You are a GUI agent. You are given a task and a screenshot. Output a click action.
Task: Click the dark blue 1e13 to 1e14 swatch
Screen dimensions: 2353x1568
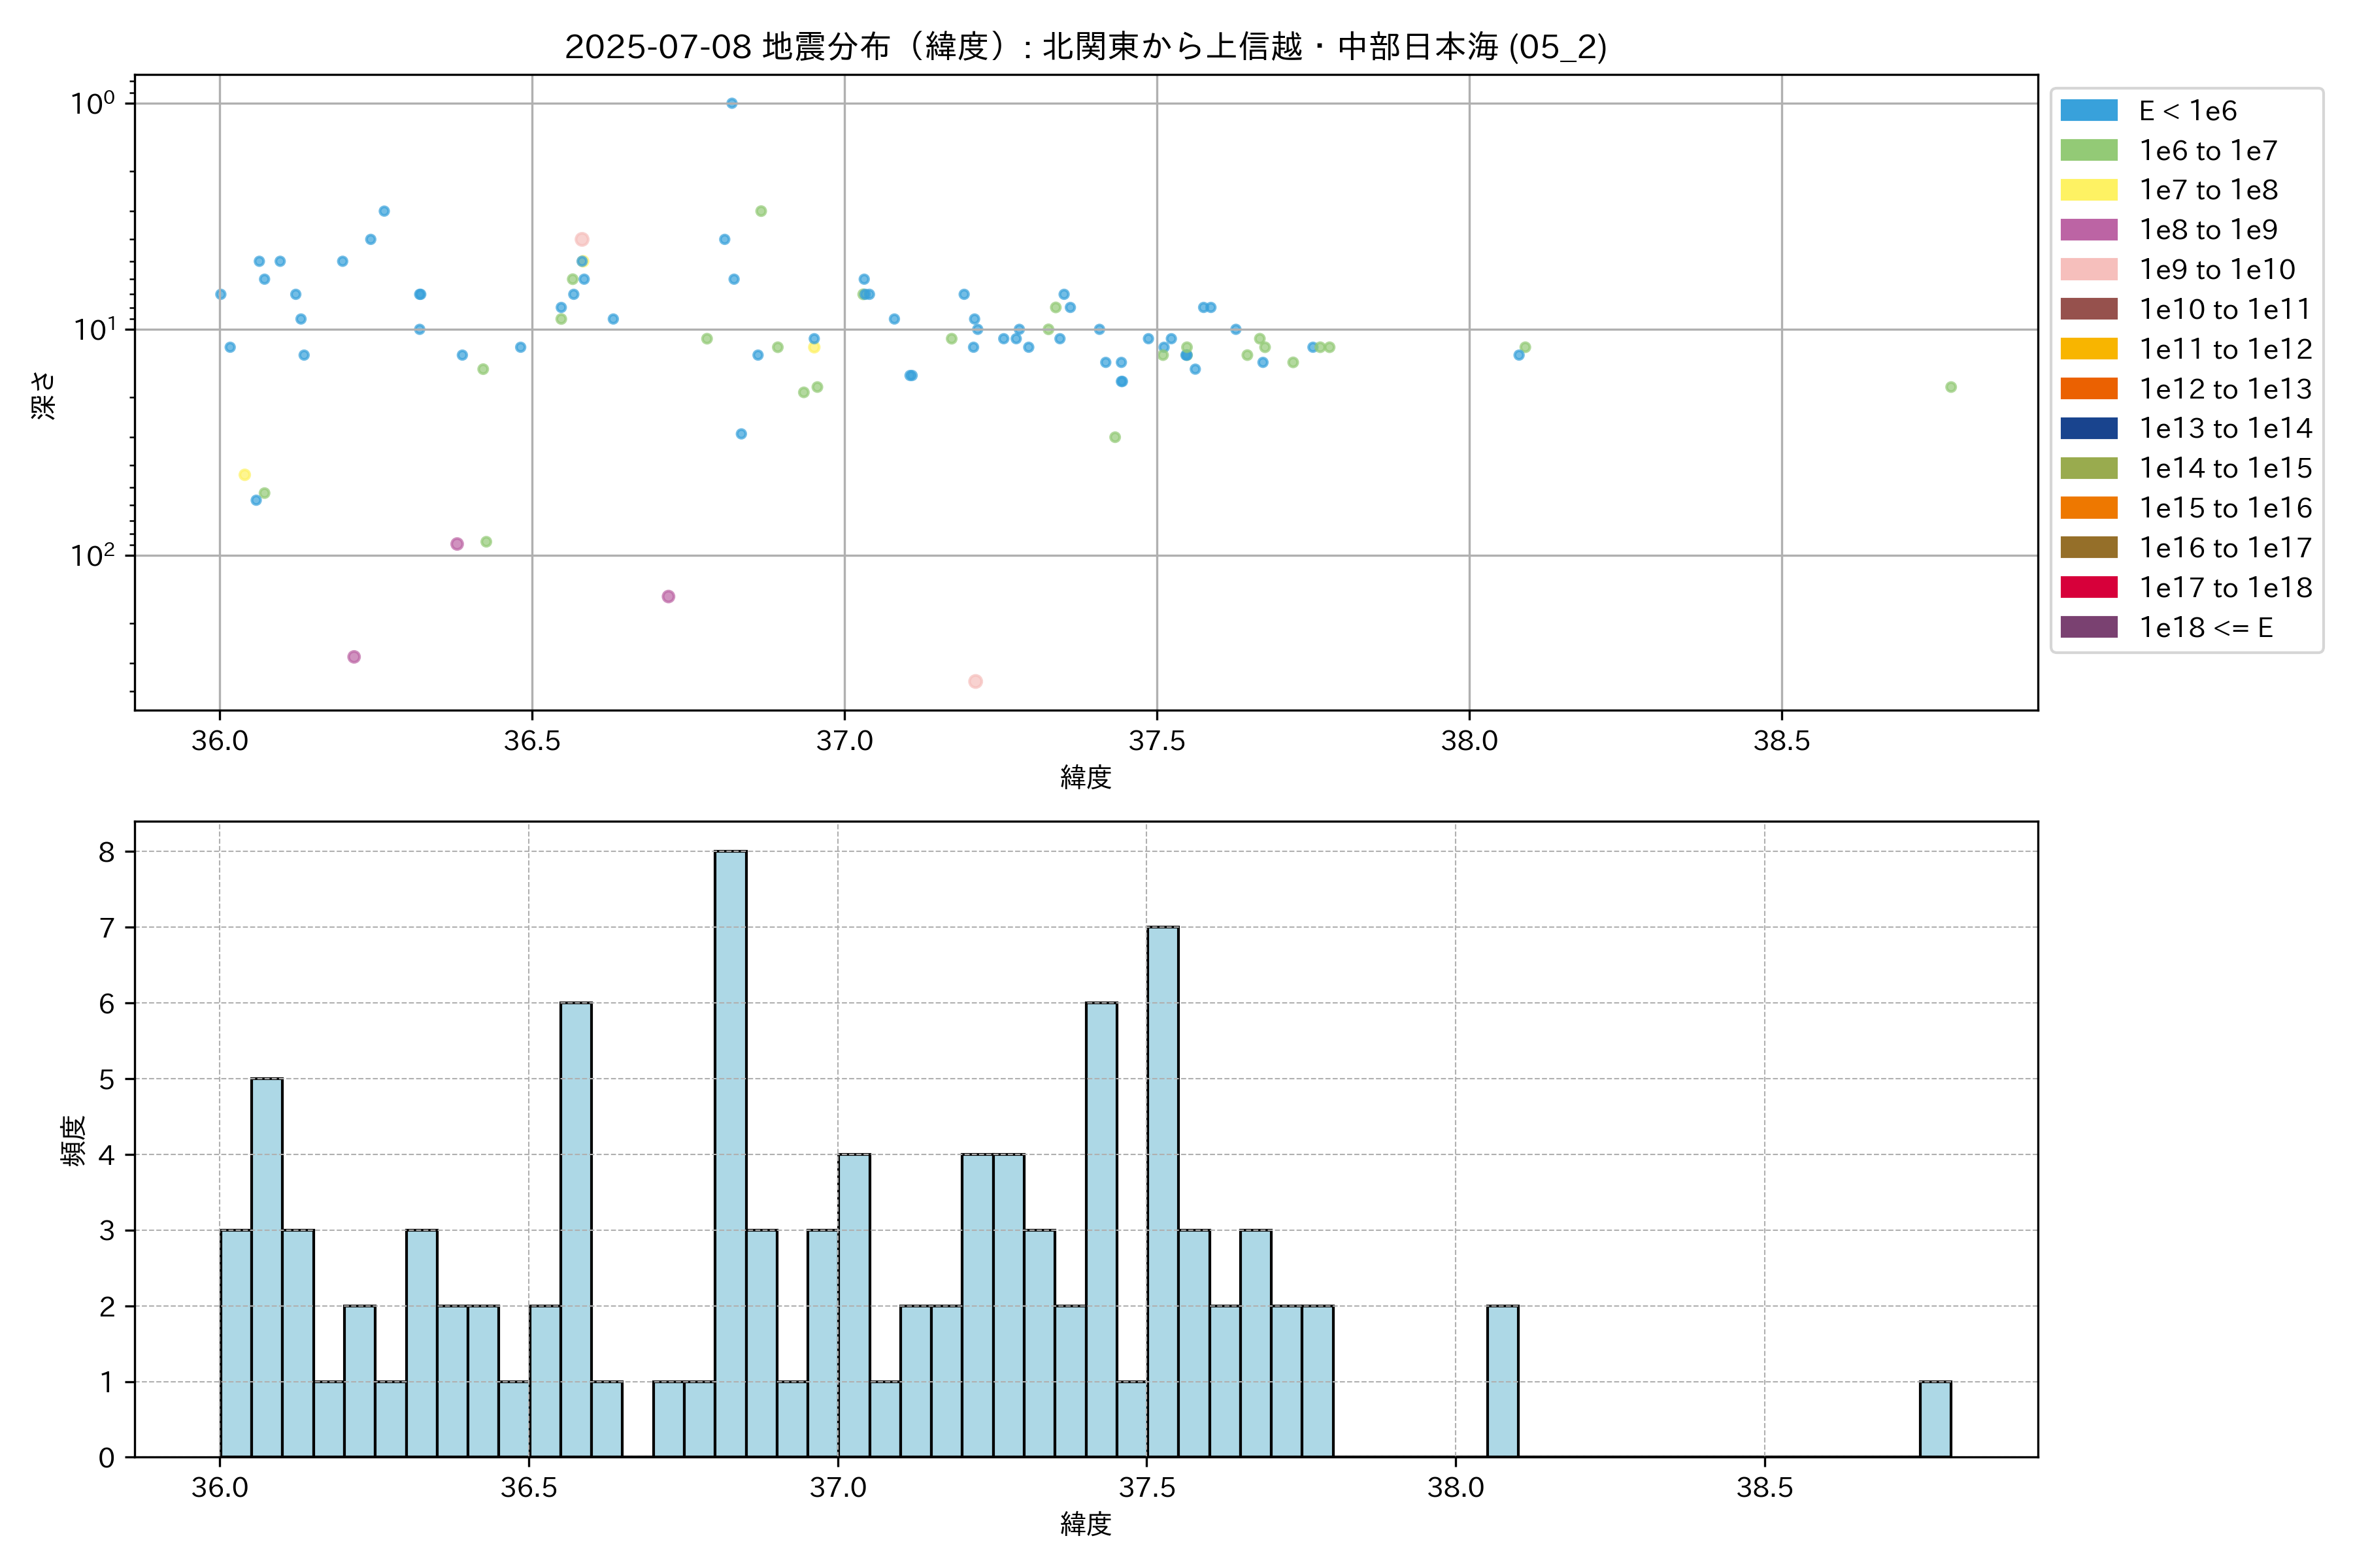point(2088,428)
